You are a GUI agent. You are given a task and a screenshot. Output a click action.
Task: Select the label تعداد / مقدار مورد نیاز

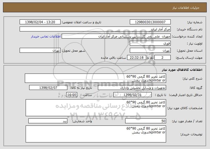(187, 121)
